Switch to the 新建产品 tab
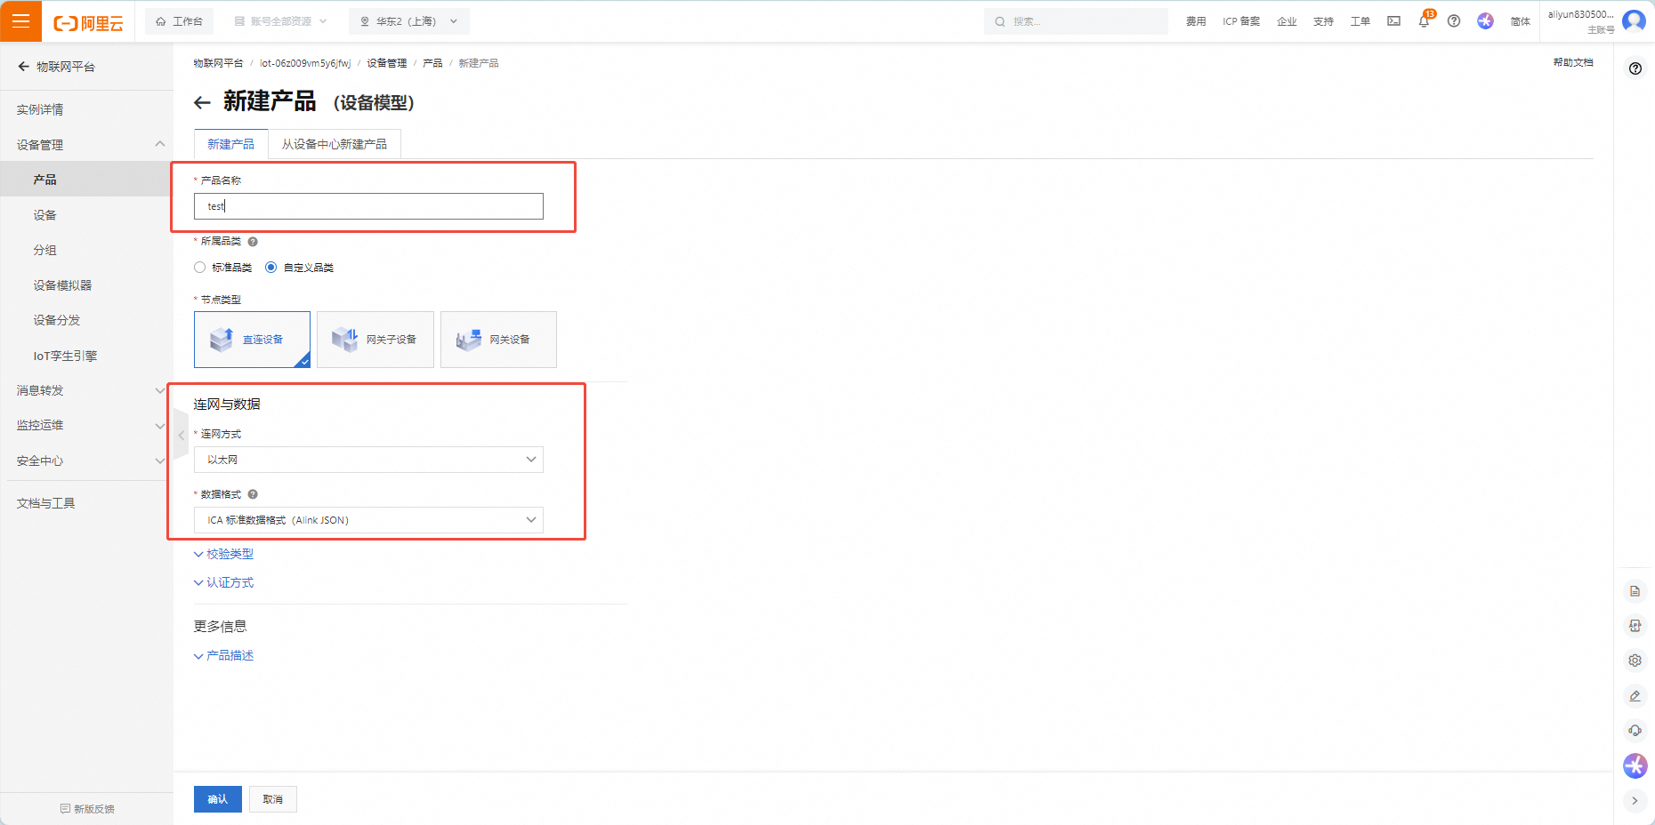The width and height of the screenshot is (1655, 825). 231,144
